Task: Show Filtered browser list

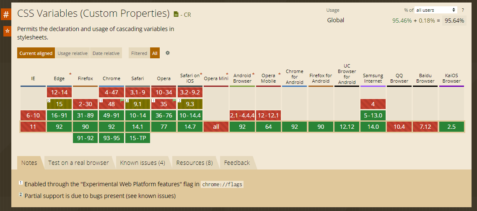Action: click(x=139, y=53)
